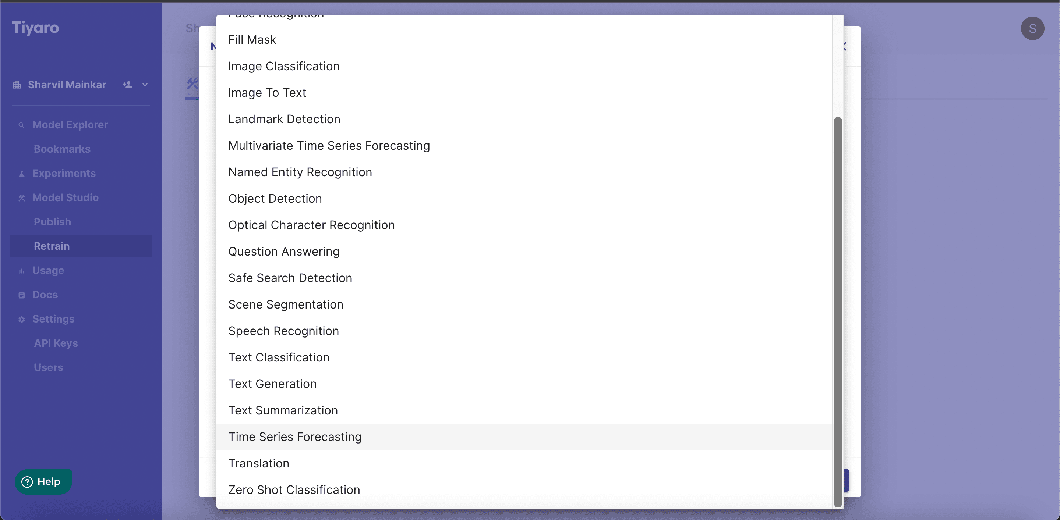Choose Translation from the list
This screenshot has height=520, width=1060.
point(524,463)
